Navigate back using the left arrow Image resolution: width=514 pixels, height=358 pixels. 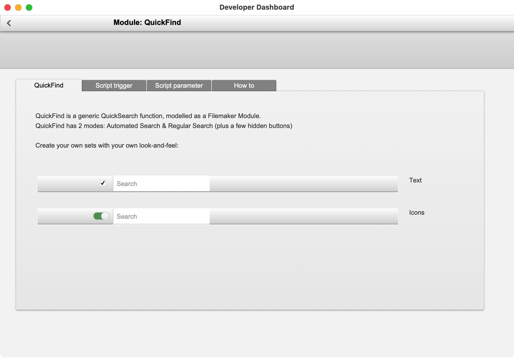coord(9,23)
